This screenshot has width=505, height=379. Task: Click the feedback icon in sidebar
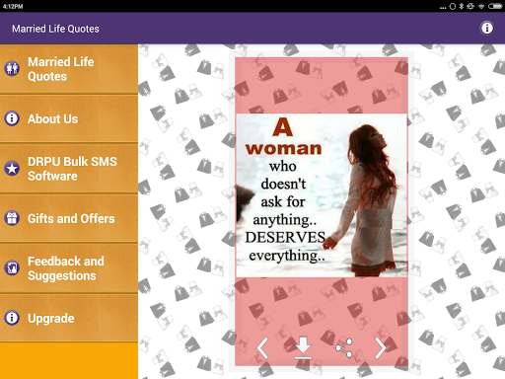pos(12,267)
